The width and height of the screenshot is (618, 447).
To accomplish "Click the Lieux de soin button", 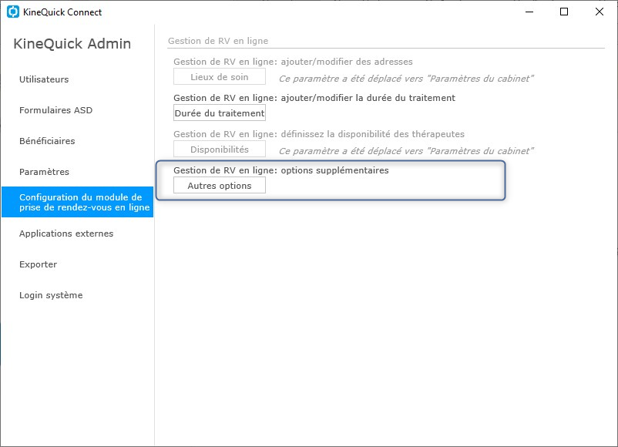I will [220, 77].
